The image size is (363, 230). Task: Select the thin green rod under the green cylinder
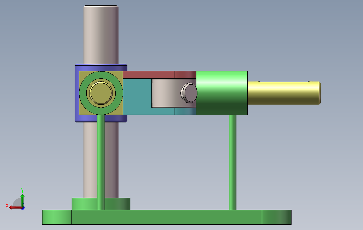point(233,162)
